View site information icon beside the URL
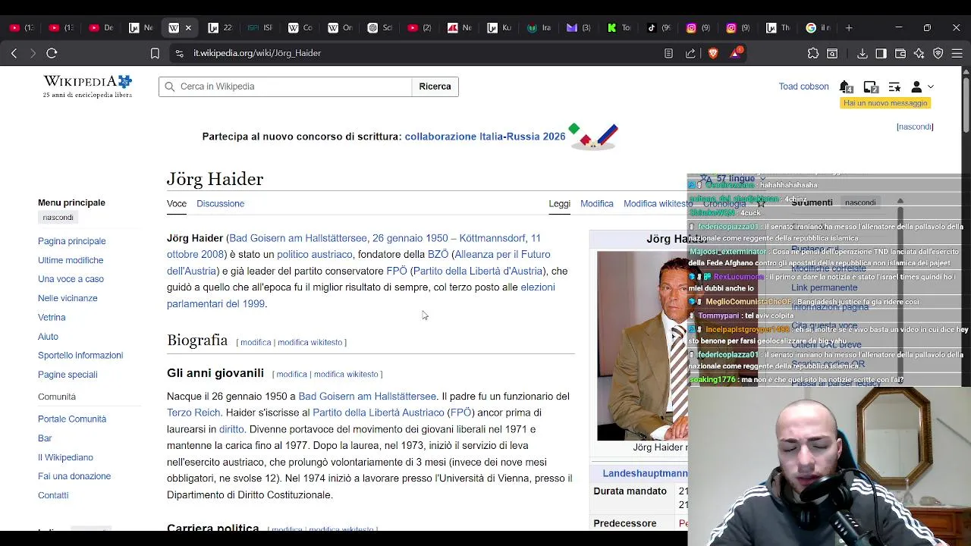The image size is (971, 546). [179, 53]
